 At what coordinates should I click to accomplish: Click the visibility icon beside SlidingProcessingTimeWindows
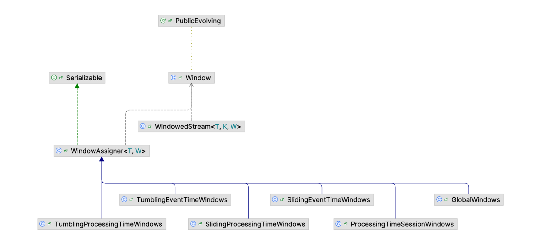pos(200,224)
